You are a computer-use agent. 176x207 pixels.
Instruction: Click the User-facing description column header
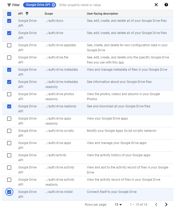pyautogui.click(x=102, y=14)
